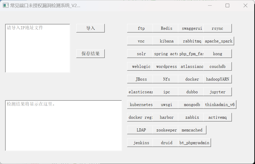Maximize the detection system window

coord(228,5)
